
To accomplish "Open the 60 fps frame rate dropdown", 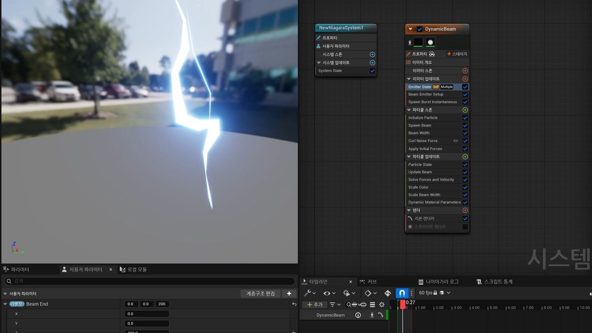I will (435, 293).
